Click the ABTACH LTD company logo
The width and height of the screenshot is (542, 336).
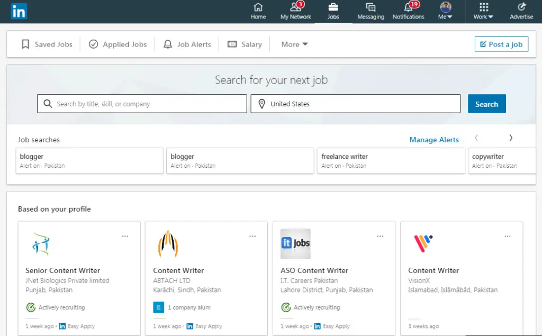(168, 244)
